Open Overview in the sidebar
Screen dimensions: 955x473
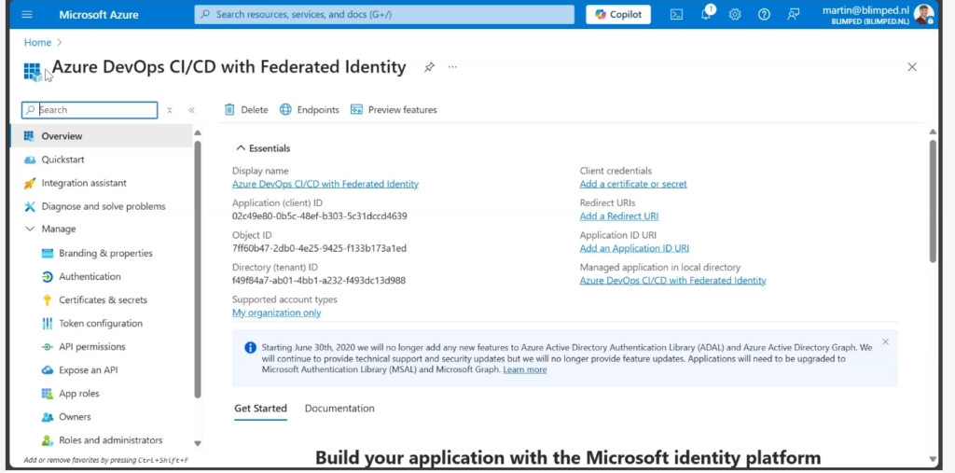[102, 136]
